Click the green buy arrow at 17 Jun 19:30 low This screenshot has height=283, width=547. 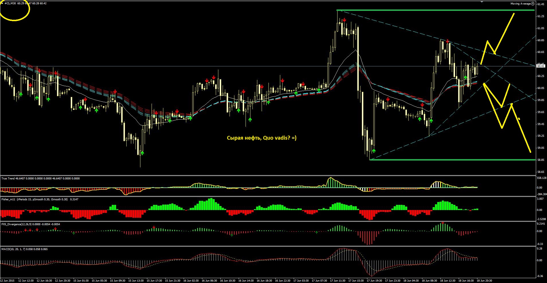coord(374,151)
